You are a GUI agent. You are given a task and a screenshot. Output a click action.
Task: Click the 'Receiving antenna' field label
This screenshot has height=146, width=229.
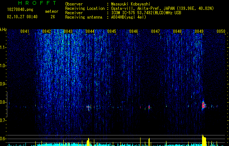pyautogui.click(x=84, y=17)
